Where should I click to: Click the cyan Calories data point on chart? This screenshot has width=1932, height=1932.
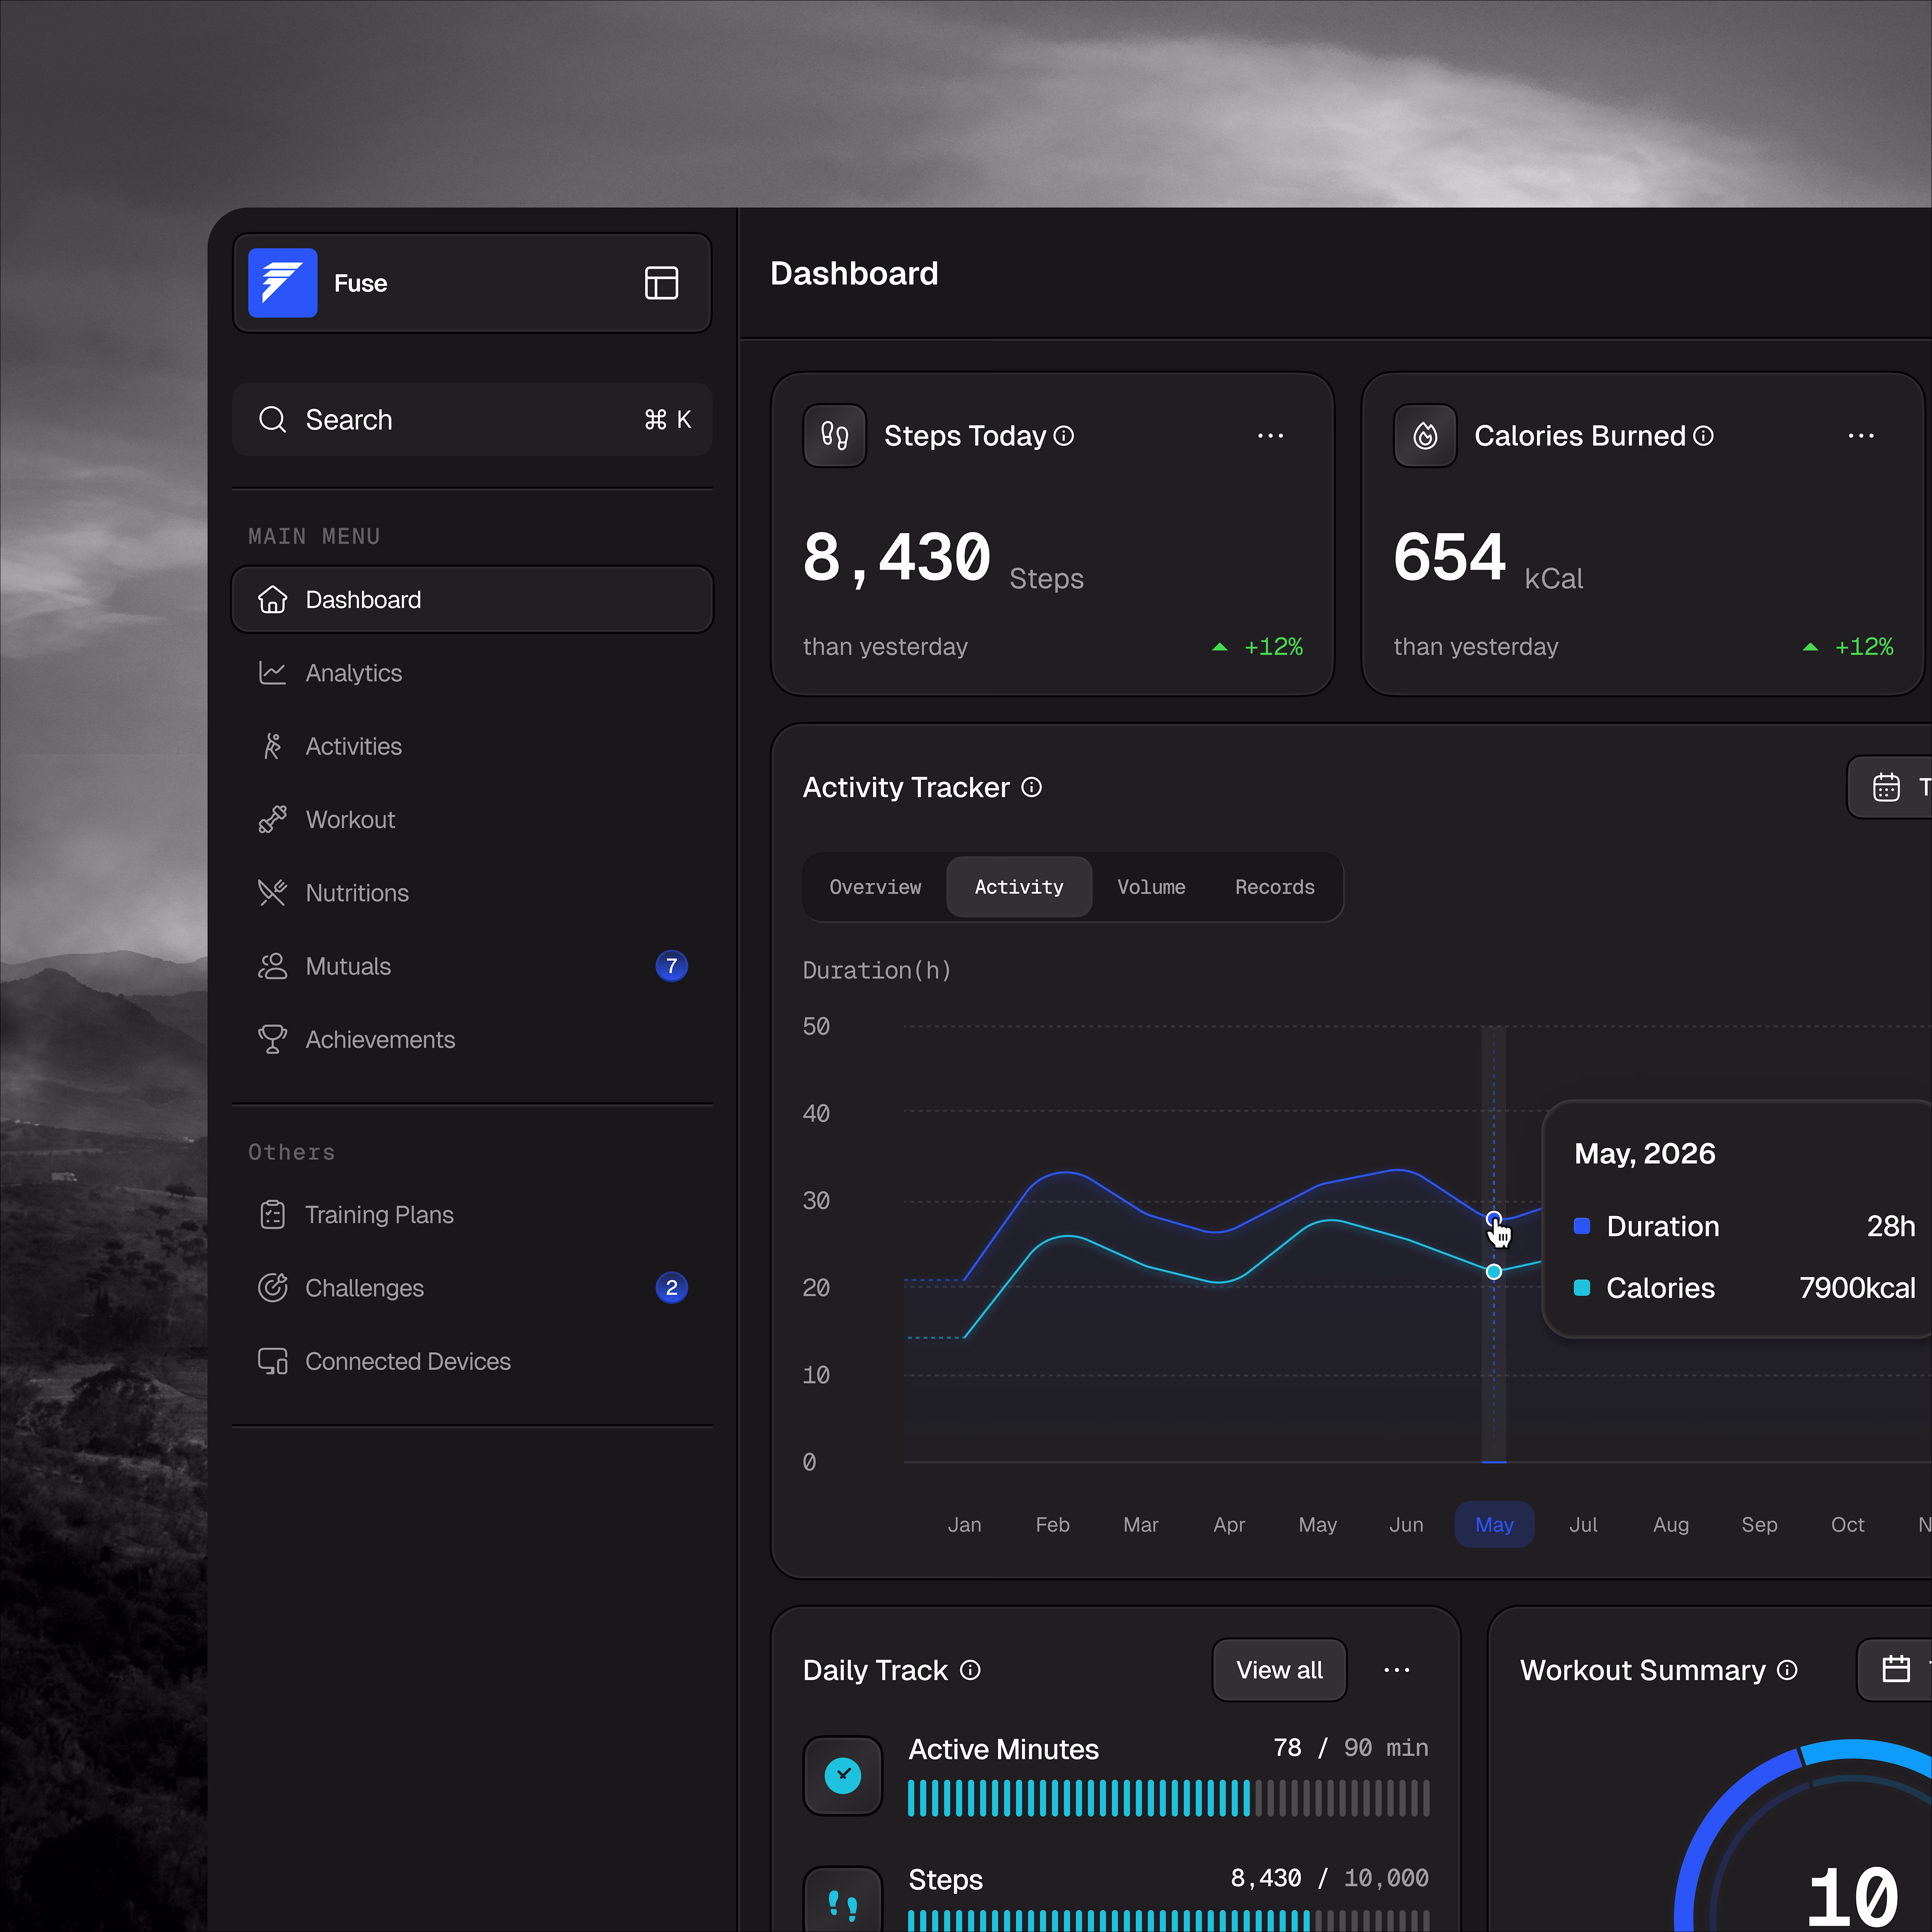(1494, 1272)
